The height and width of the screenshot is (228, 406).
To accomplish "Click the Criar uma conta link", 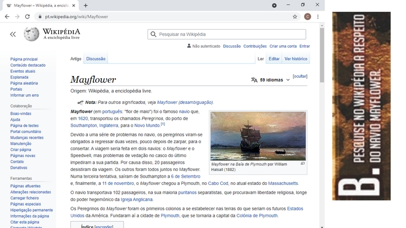I will point(282,46).
